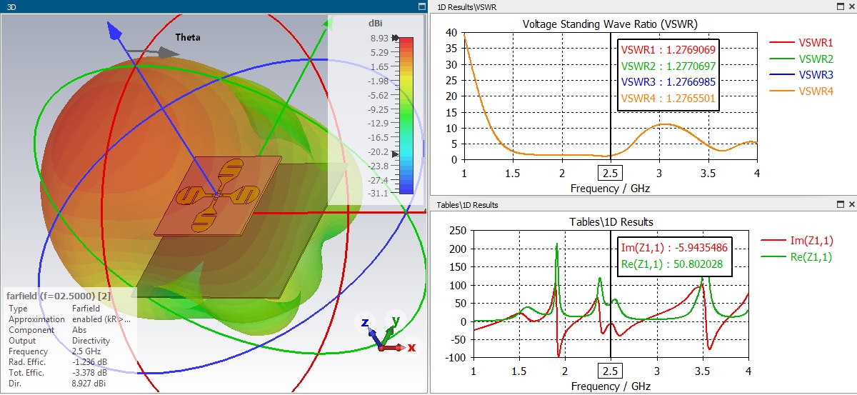Click the dBi color ramp bar

pos(406,116)
